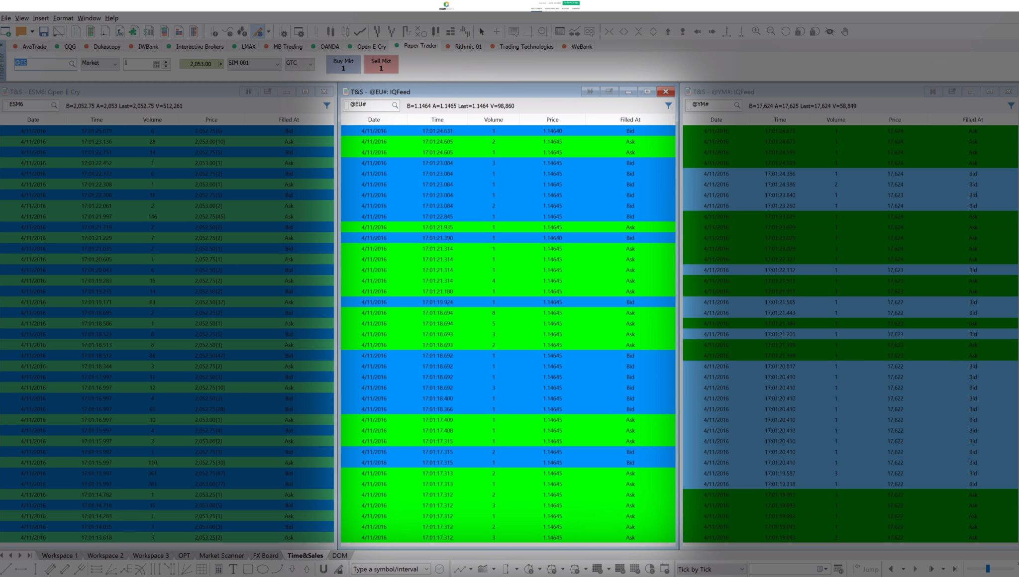
Task: Open the Format menu
Action: 63,18
